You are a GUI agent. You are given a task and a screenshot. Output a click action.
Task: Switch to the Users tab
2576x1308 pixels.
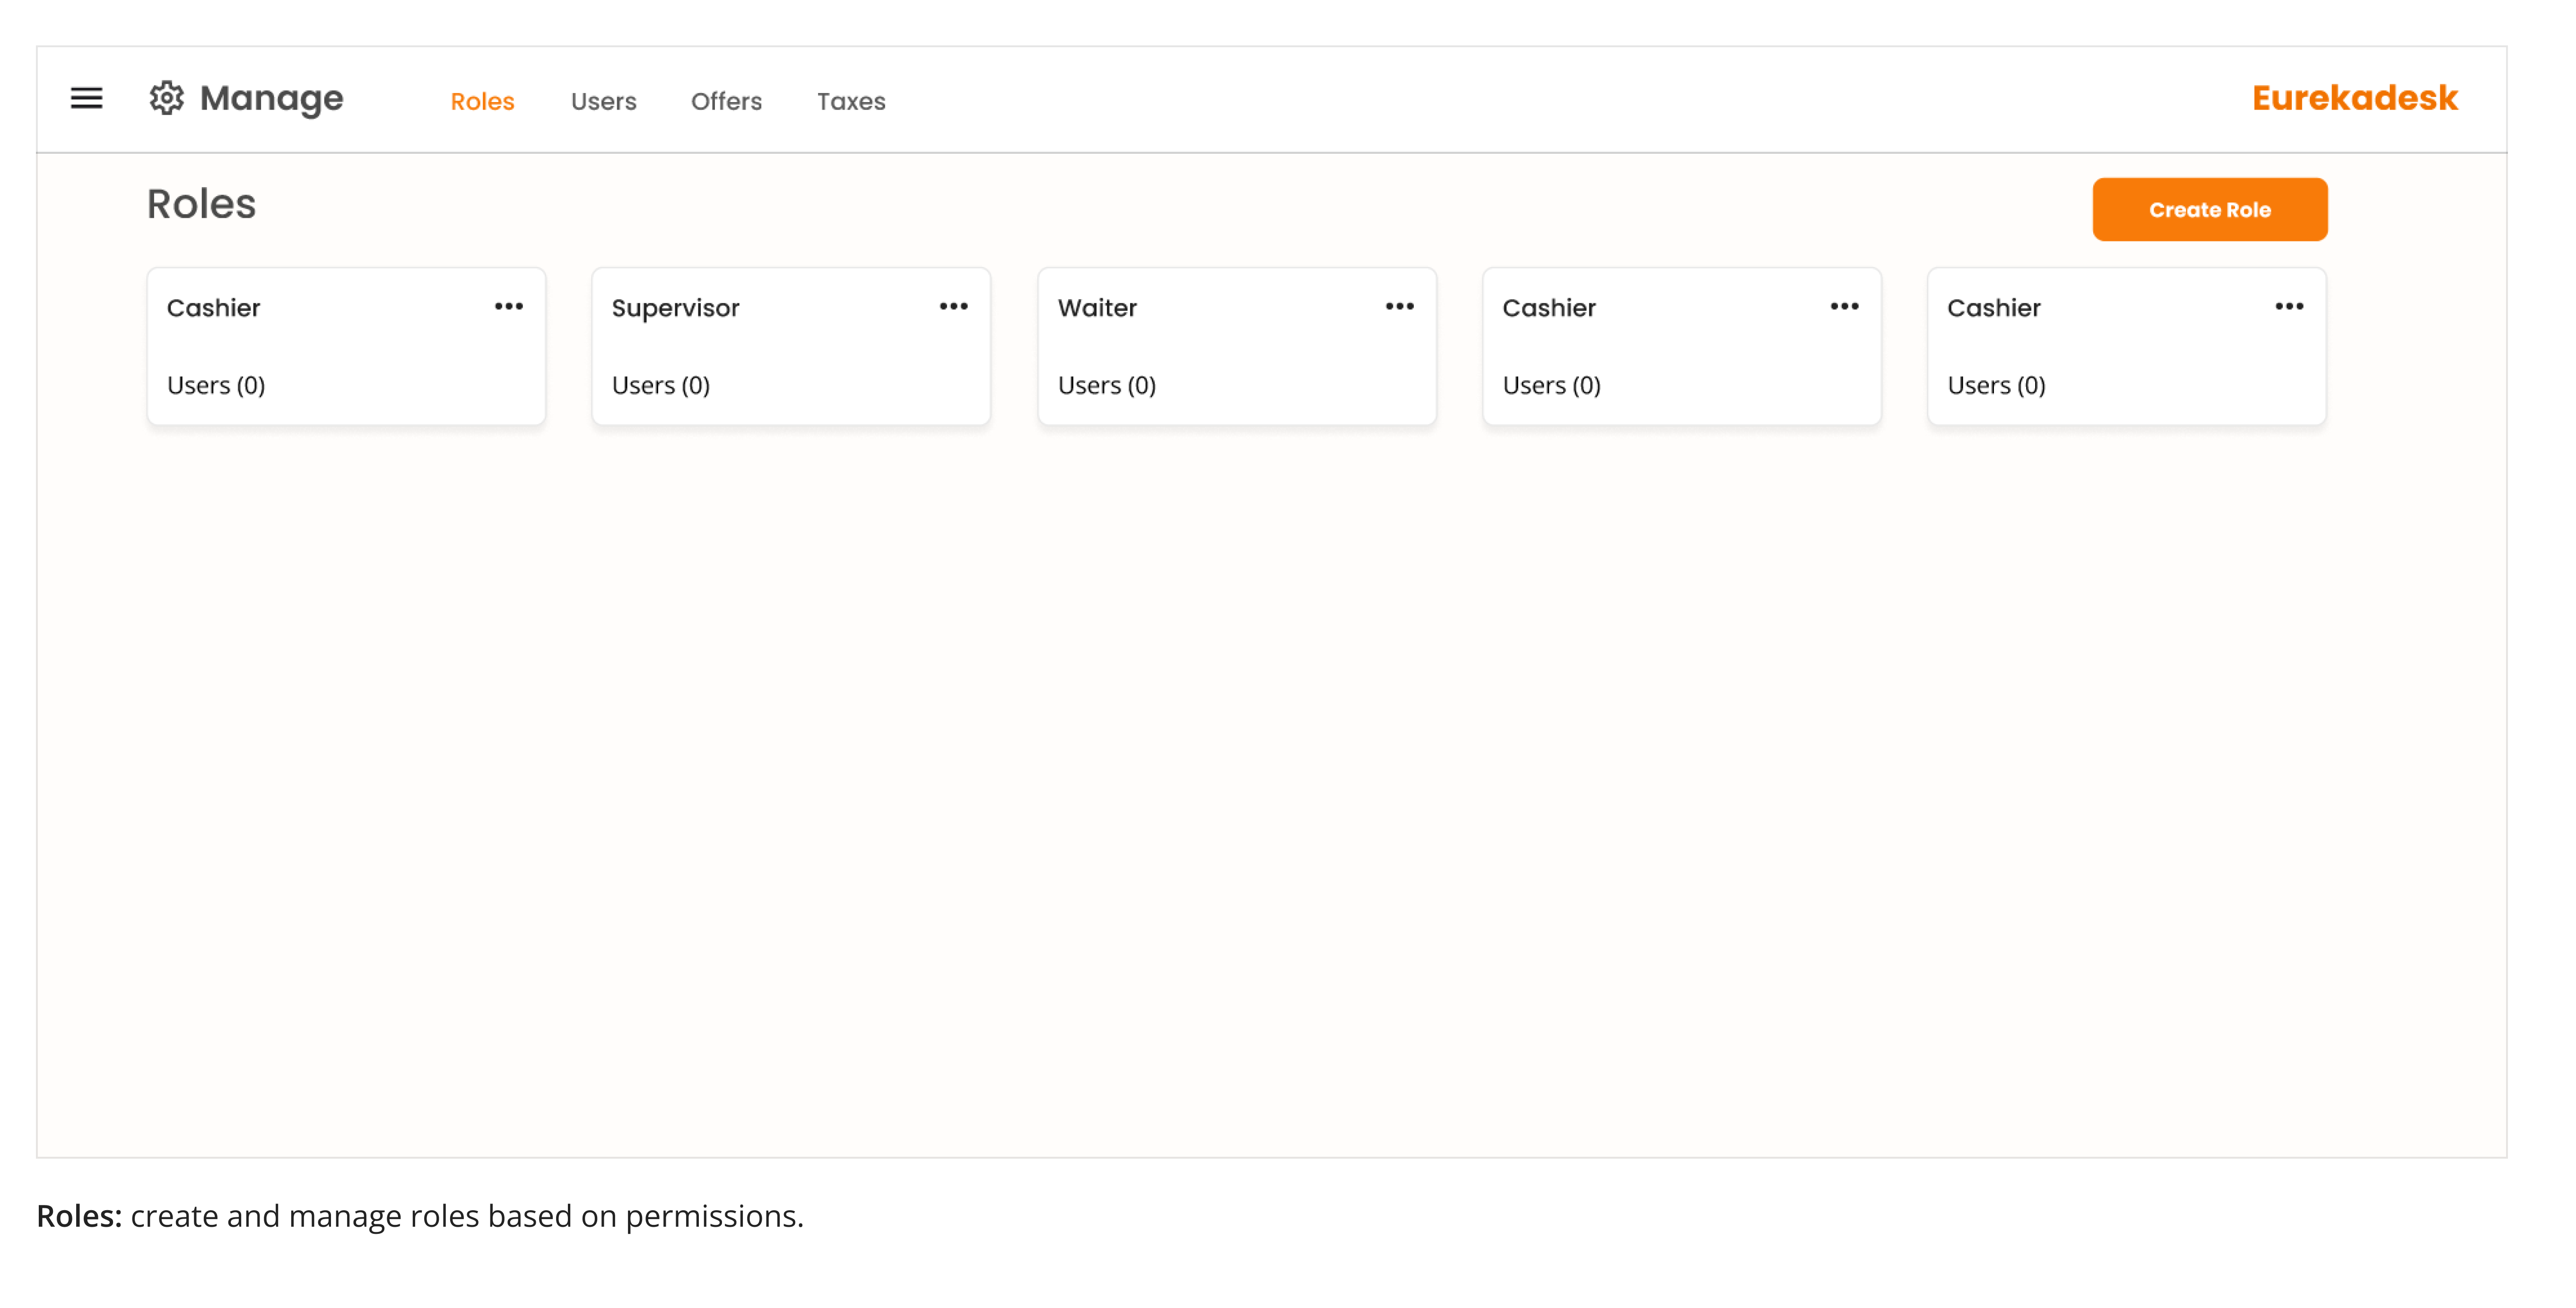pos(603,101)
